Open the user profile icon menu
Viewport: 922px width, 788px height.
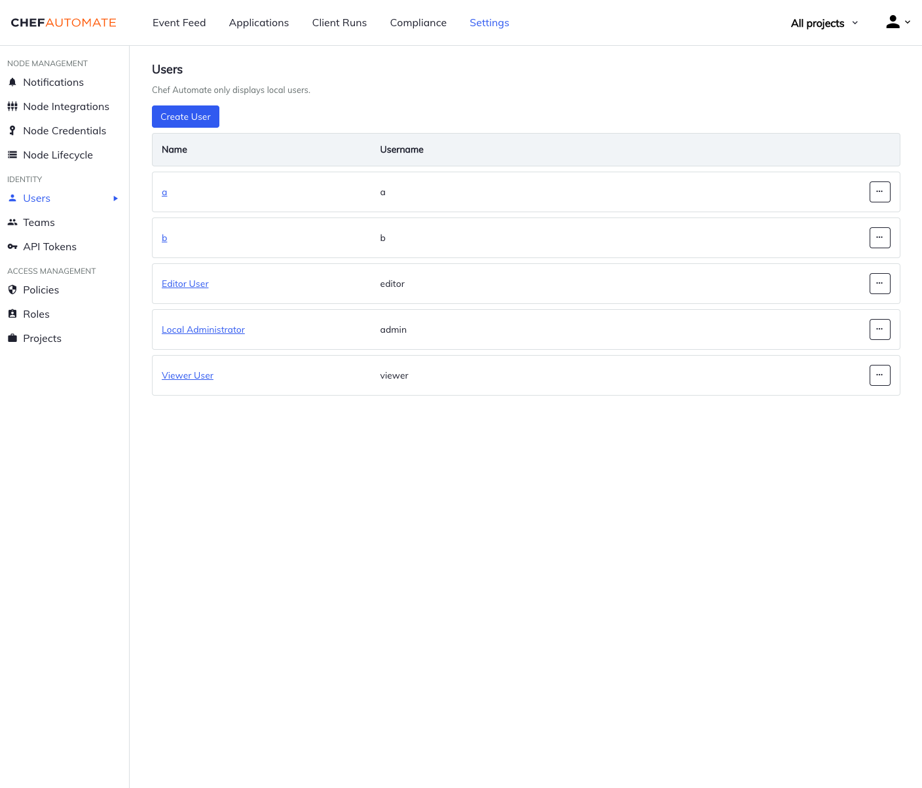893,22
